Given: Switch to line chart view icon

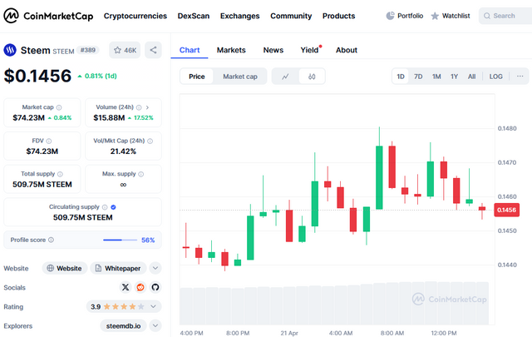Looking at the screenshot, I should point(285,77).
